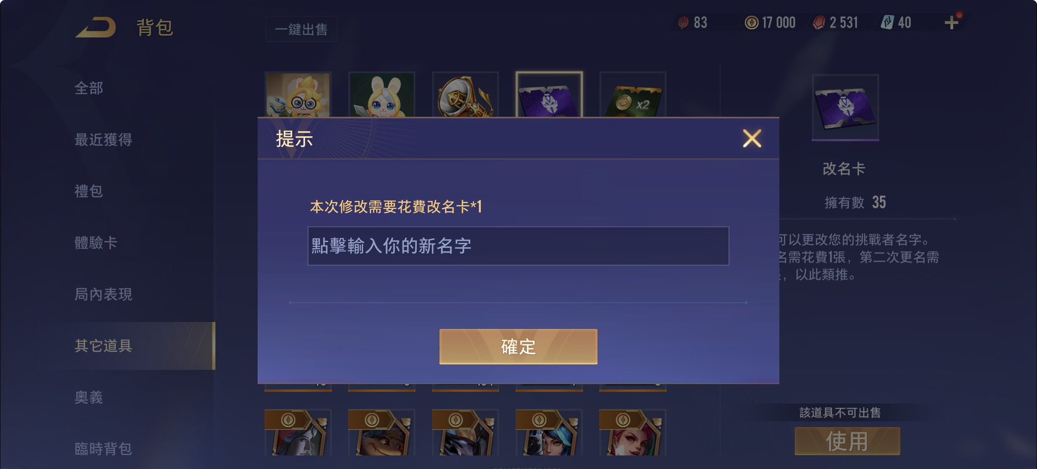Screen dimensions: 1037x469
Task: Open the 最近獲得 tab
Action: (x=104, y=140)
